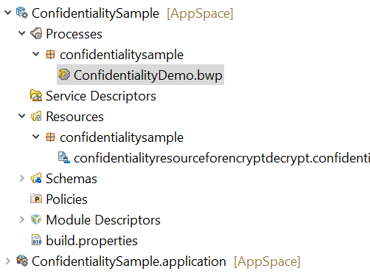Click the Module Descriptors cube icon
This screenshot has width=370, height=274.
(36, 219)
